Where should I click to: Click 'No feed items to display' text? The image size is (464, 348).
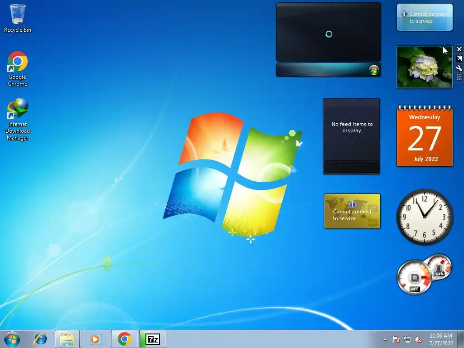[352, 127]
